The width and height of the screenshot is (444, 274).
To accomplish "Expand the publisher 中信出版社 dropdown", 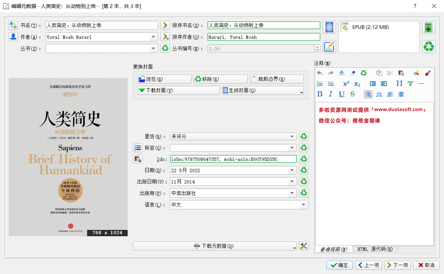I will (293, 193).
